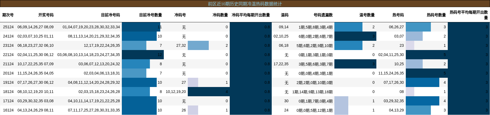The image size is (490, 115).
Task: Click the 期次号 column header
Action: click(8, 15)
